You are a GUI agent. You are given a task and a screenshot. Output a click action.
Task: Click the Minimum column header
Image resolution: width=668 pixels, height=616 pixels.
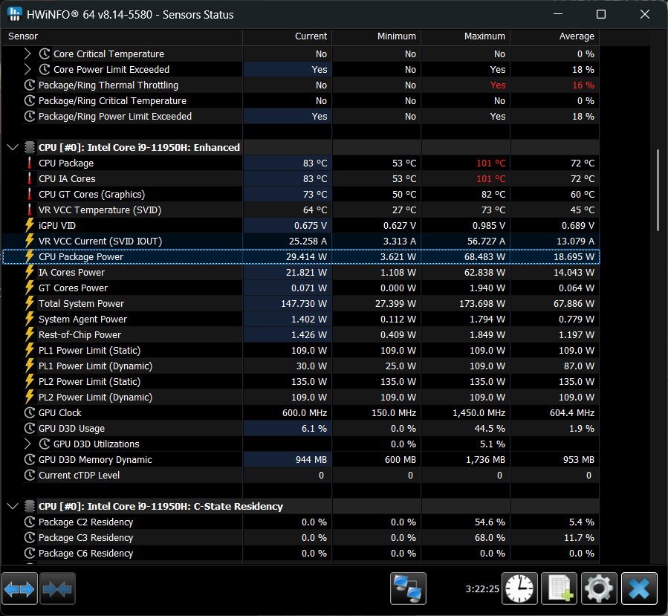[x=377, y=36]
